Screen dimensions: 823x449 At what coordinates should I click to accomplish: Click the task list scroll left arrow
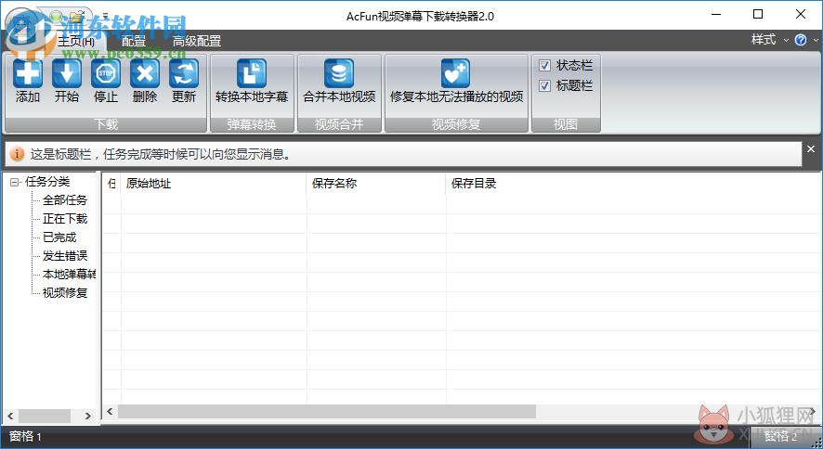click(110, 412)
